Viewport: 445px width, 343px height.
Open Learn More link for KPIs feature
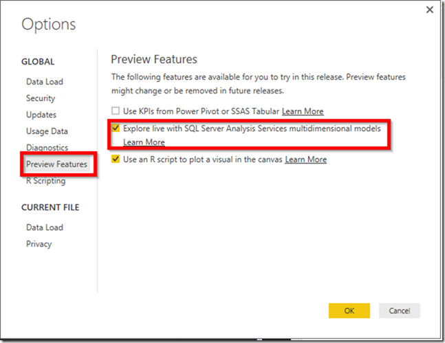pyautogui.click(x=303, y=111)
